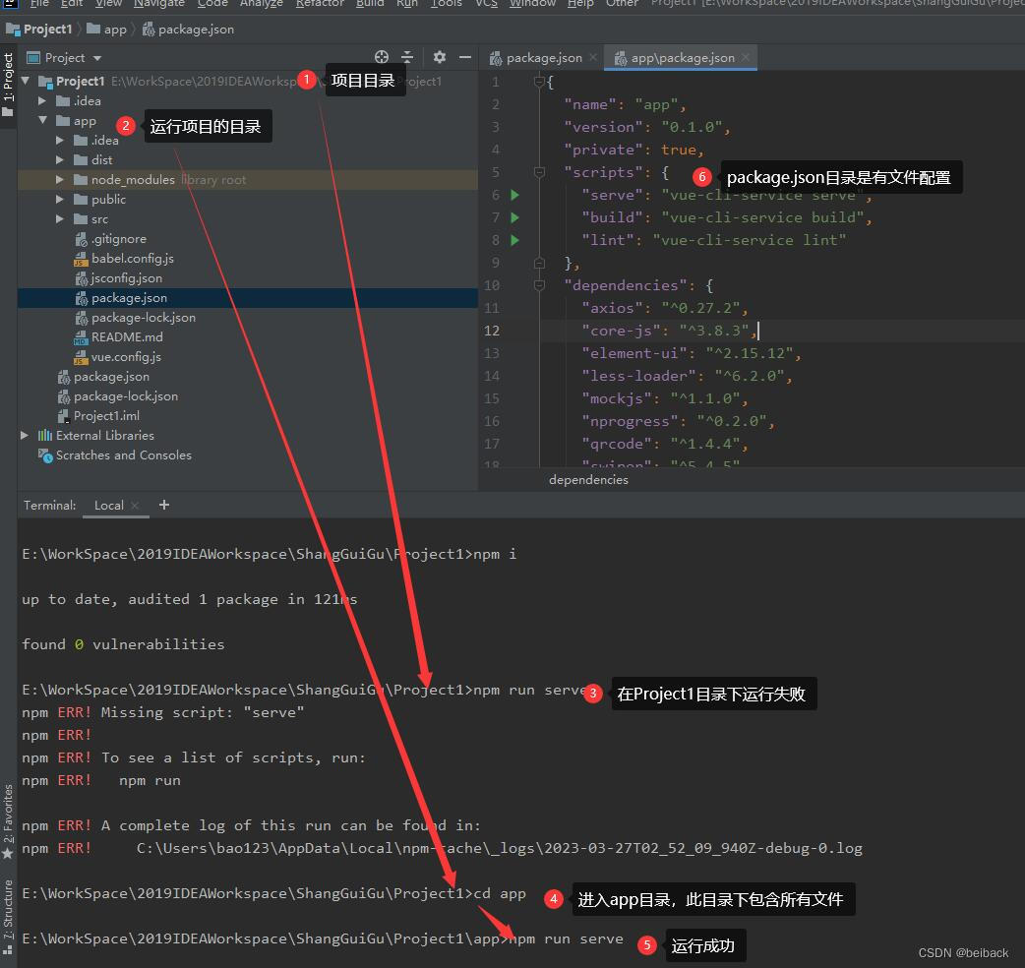Open the 1: Project side tool window
This screenshot has width=1025, height=968.
tap(8, 85)
